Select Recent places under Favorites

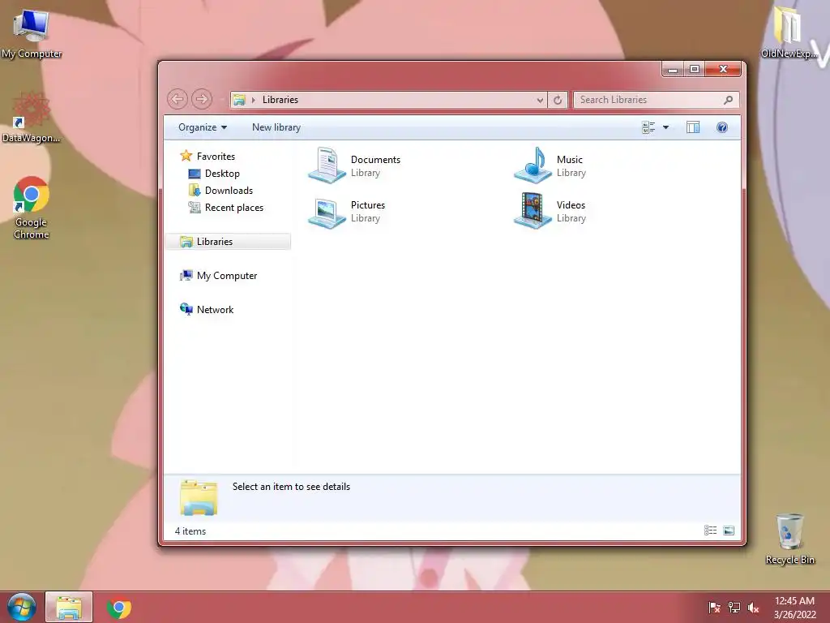pos(225,207)
